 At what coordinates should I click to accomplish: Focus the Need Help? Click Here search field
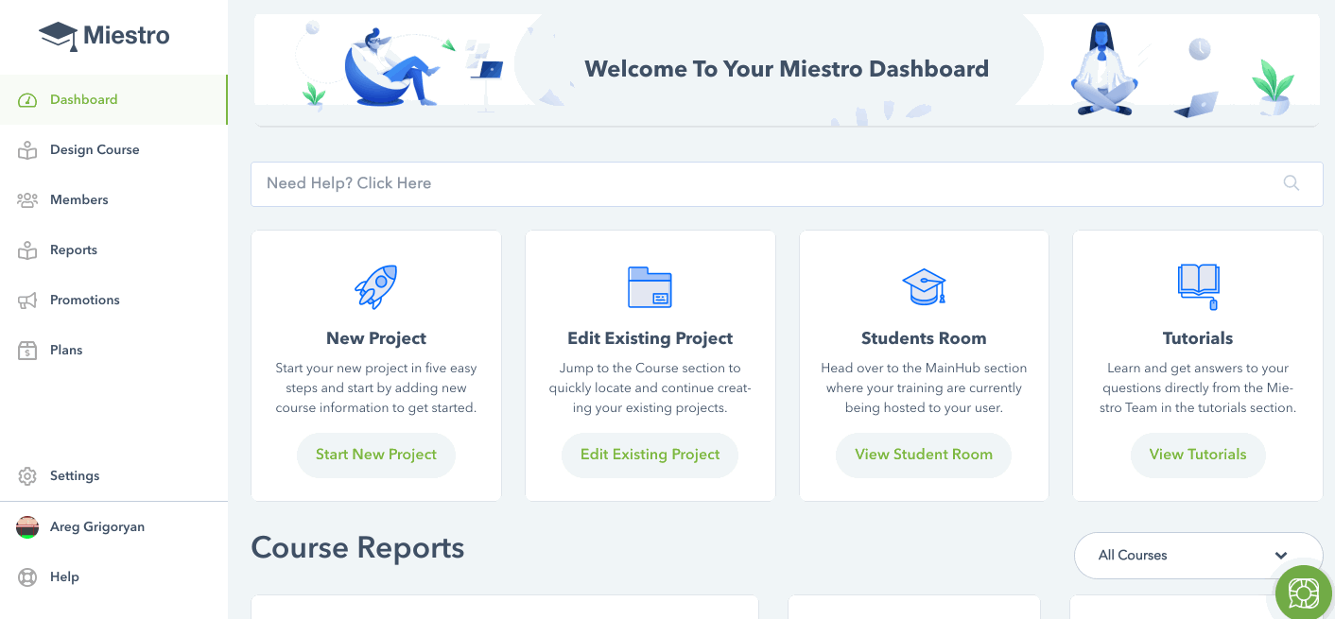point(787,184)
